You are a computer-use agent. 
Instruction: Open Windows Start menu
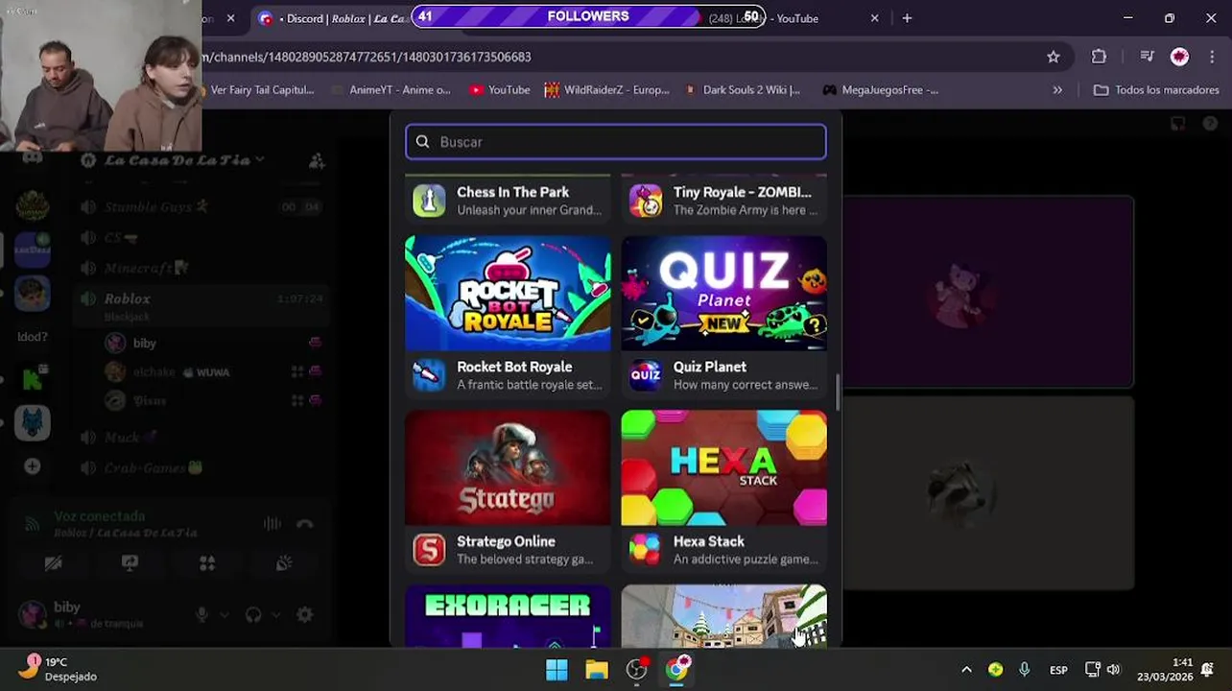click(557, 669)
